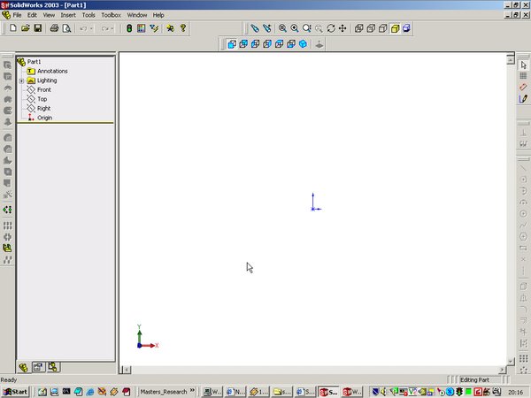The width and height of the screenshot is (531, 398).
Task: Activate the Pan view tool
Action: 342,28
